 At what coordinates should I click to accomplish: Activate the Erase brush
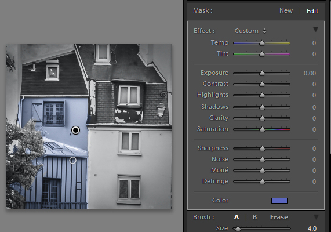point(279,217)
